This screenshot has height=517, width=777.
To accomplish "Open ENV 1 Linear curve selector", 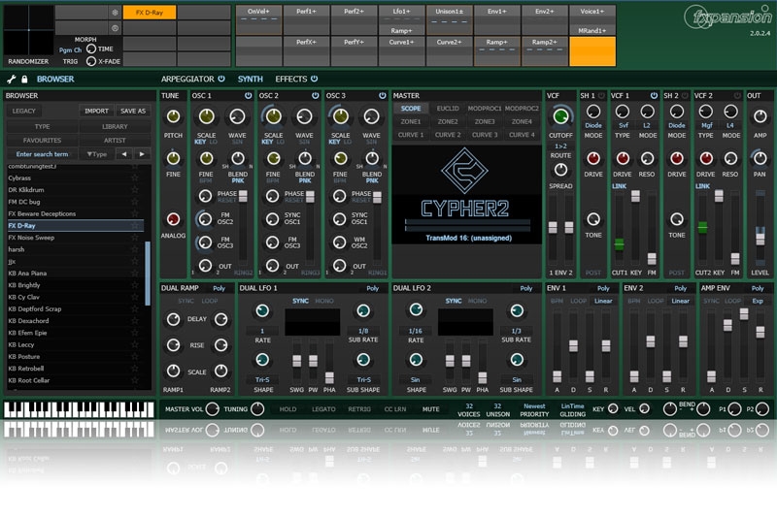I will (603, 301).
